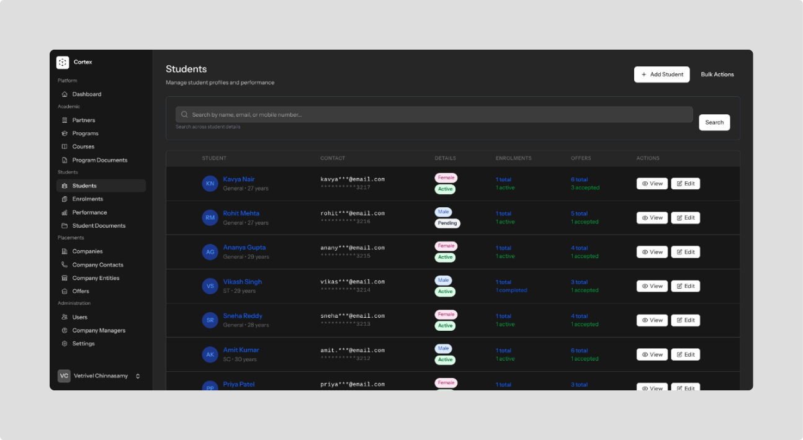This screenshot has height=440, width=803.
Task: Click the Pending badge for Rohit Mehta
Action: (447, 223)
